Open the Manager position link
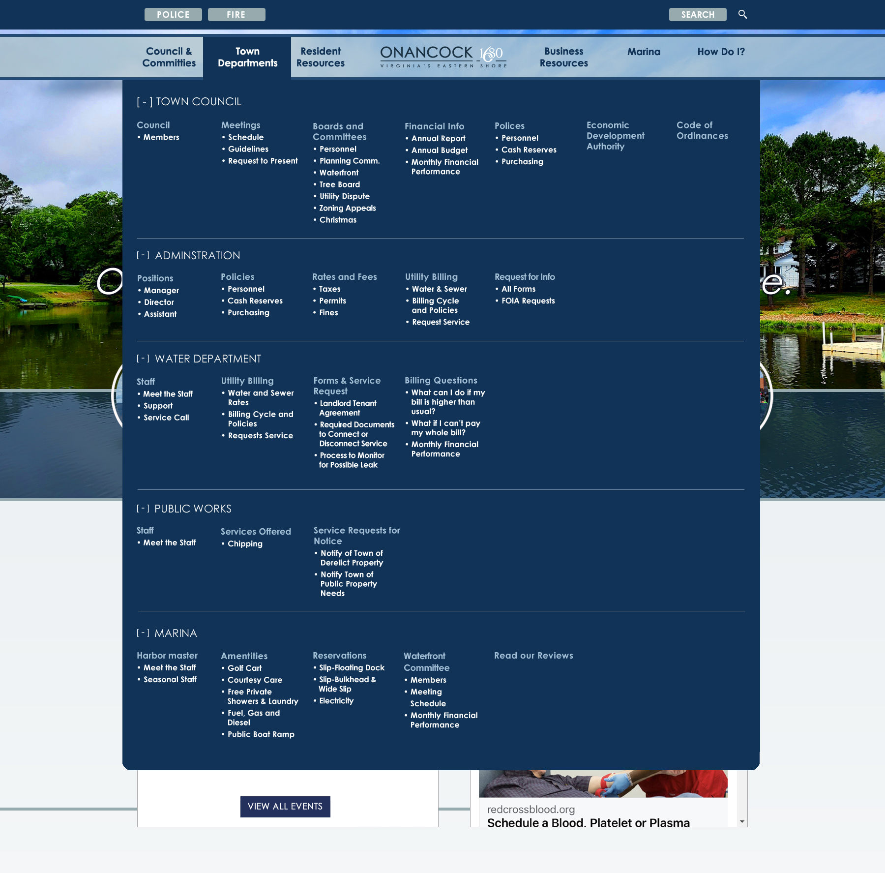The height and width of the screenshot is (873, 885). (x=161, y=291)
